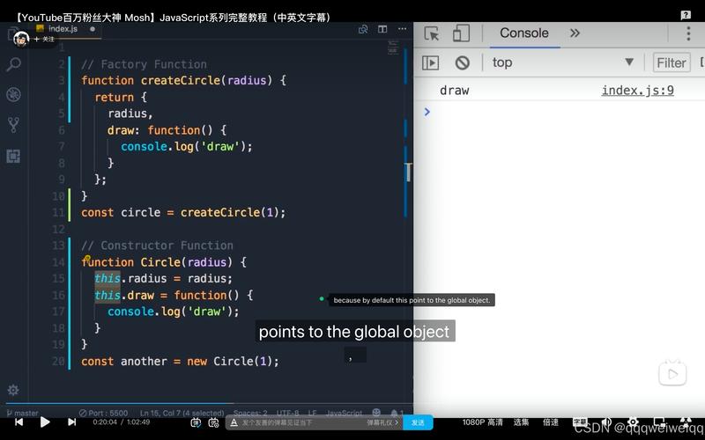Click the blue 发送 send button
705x440 pixels.
pos(418,422)
